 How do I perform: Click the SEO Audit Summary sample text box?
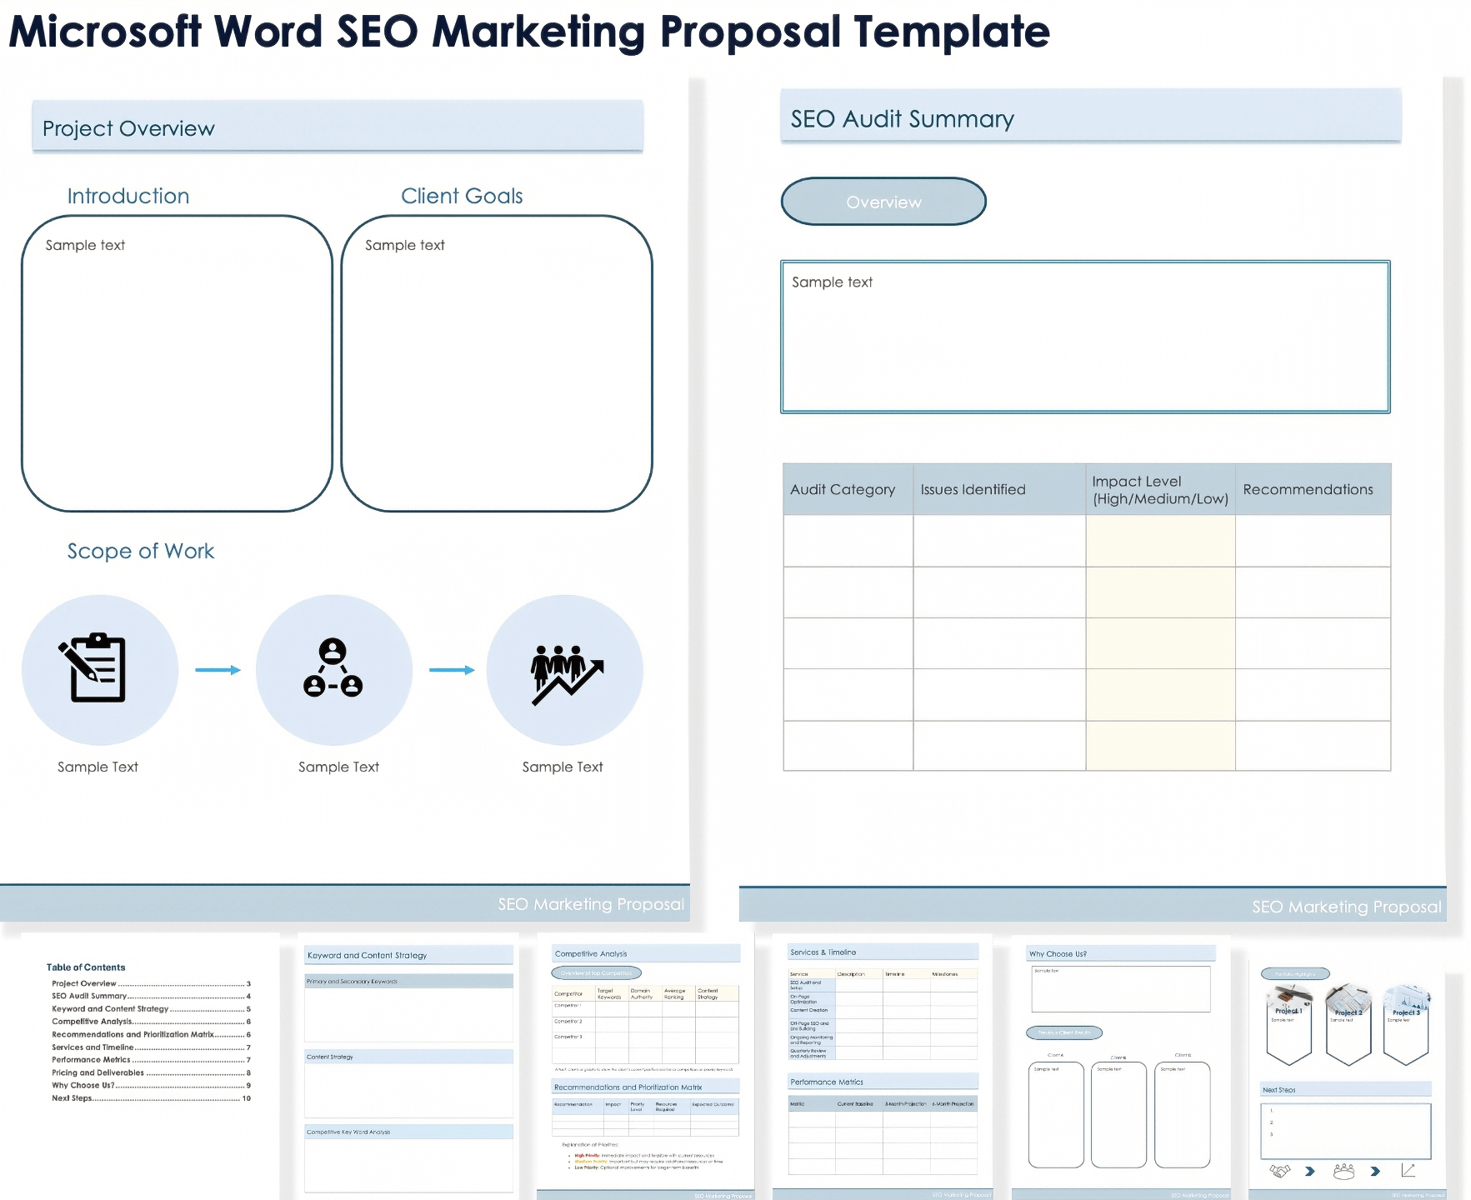(1085, 337)
